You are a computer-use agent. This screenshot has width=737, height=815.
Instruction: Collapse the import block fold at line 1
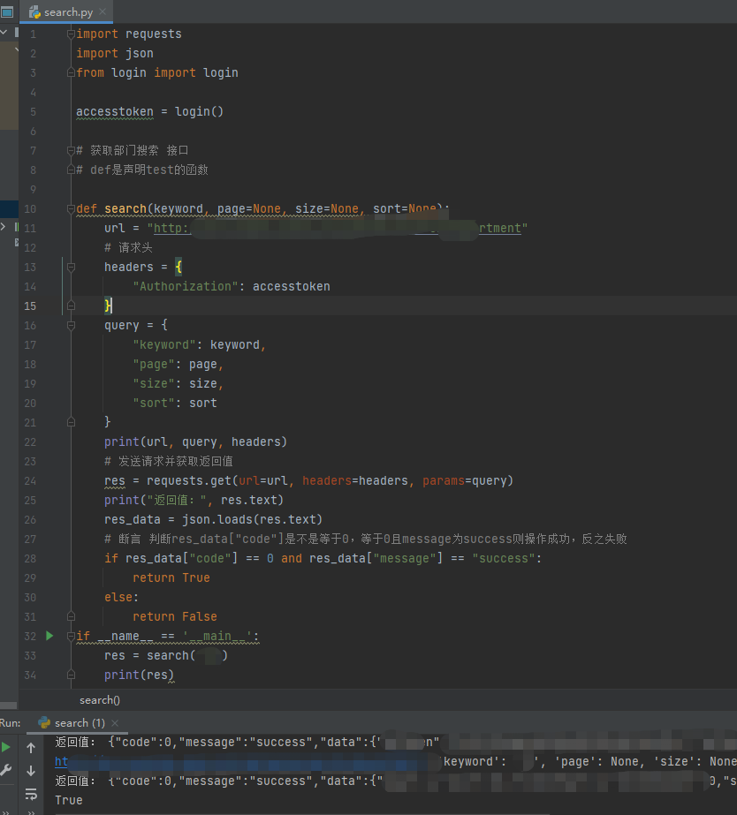coord(71,34)
